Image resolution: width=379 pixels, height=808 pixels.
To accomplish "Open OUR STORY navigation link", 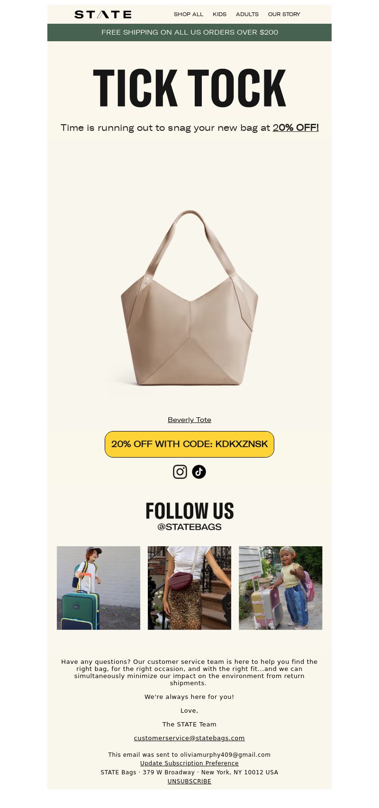I will [x=284, y=14].
